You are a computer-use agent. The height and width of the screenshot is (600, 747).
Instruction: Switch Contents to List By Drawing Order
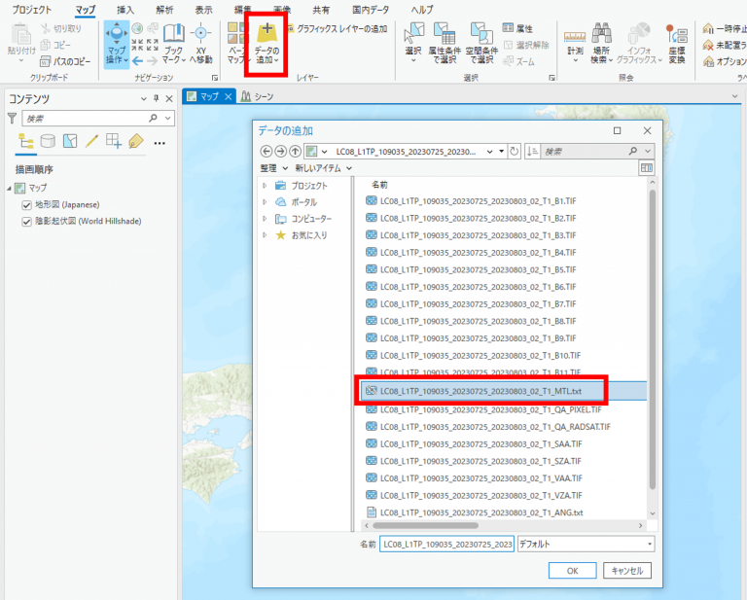tap(25, 141)
